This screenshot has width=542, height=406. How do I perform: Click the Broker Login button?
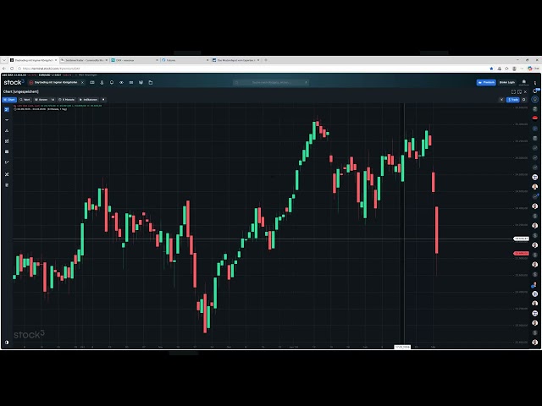point(506,83)
